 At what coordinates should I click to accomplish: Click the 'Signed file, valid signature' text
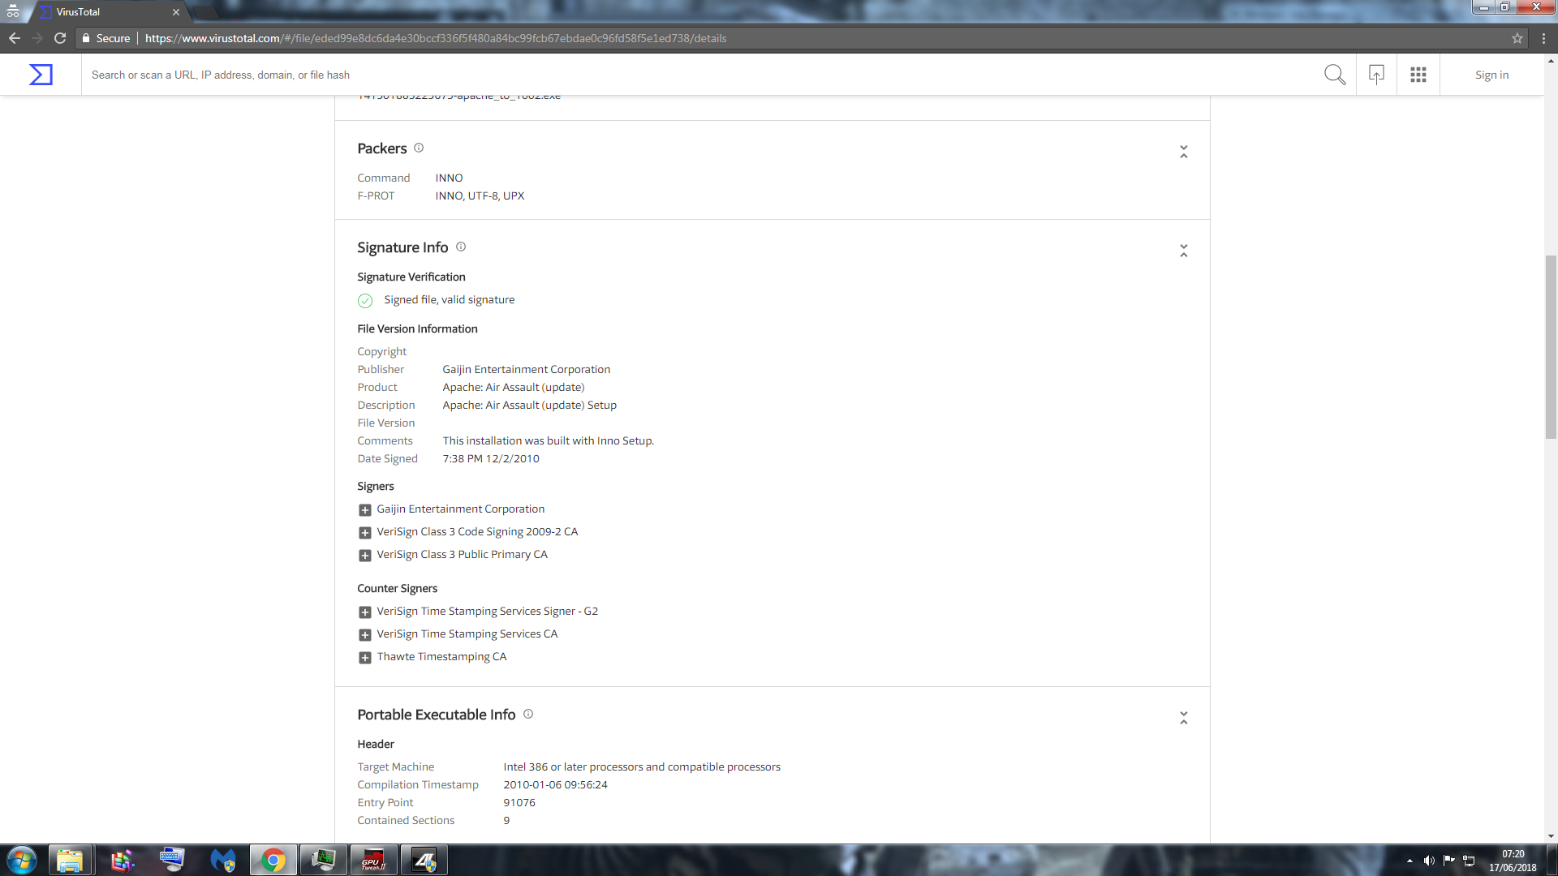[x=449, y=299]
